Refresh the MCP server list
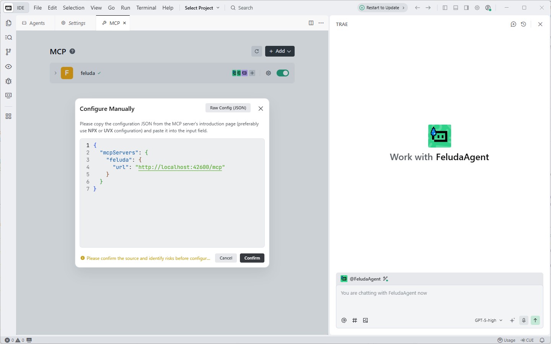 (x=257, y=51)
